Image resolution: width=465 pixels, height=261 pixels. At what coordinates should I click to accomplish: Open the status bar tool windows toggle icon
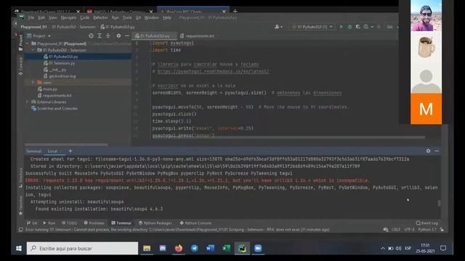21,230
